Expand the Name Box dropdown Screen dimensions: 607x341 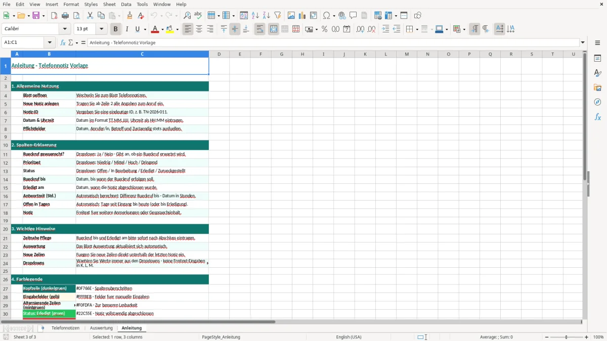pyautogui.click(x=50, y=42)
